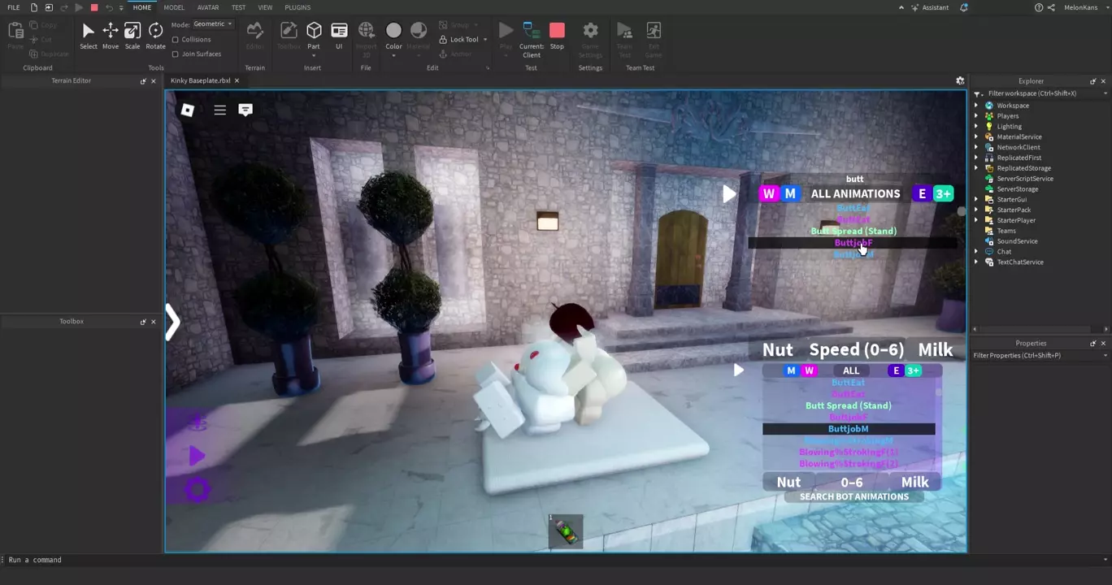
Task: Open the Mode Geometric dropdown
Action: coord(213,24)
